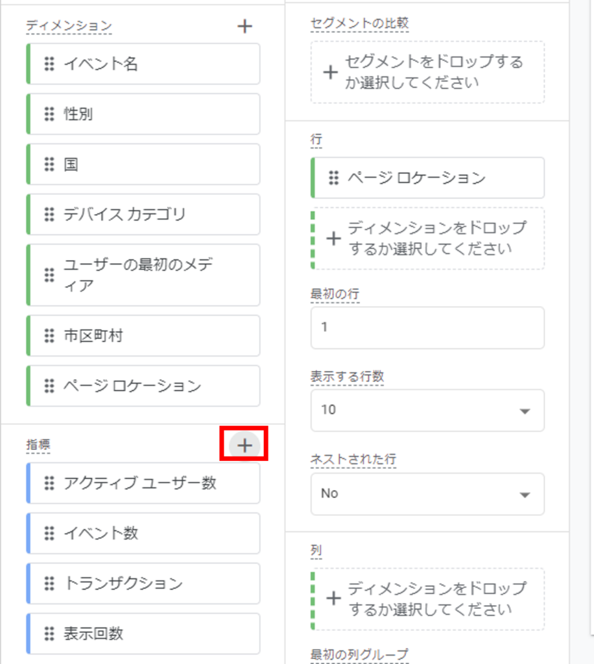Open the 表示する行数 dropdown showing 10
594x664 pixels.
(x=427, y=410)
